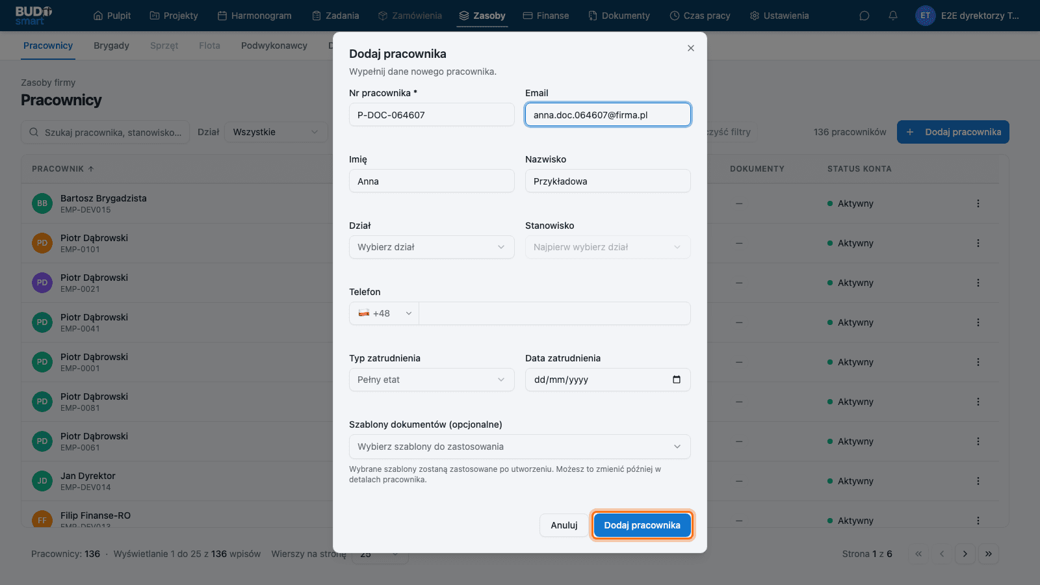The width and height of the screenshot is (1040, 585).
Task: Open Wybierz szablony do zastosowania dropdown
Action: [x=520, y=447]
